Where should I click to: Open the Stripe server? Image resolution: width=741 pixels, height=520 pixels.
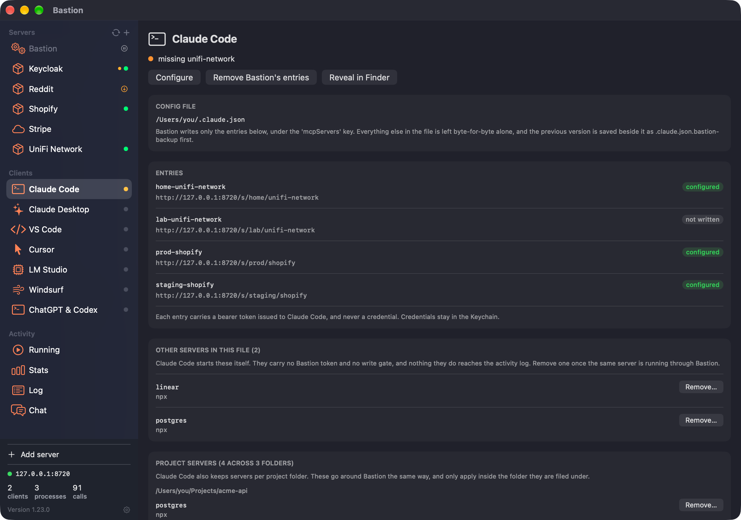[x=69, y=129]
